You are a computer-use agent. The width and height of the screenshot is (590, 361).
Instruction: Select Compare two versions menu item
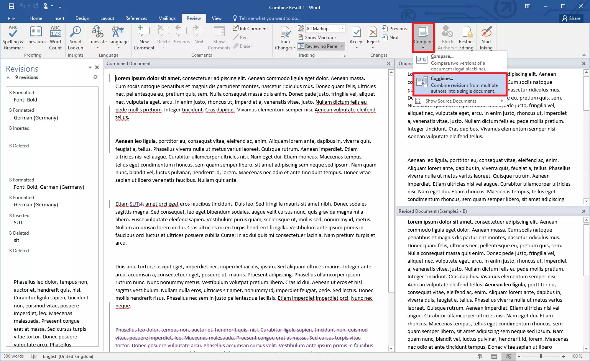460,62
